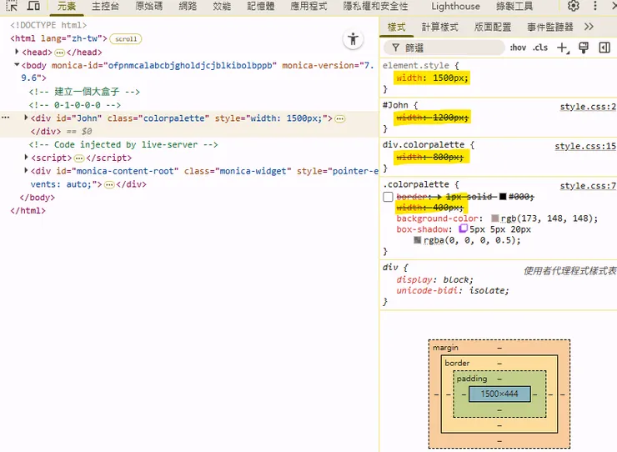Open the Lighthouse tab
Screen dimensions: 617x452
[455, 7]
